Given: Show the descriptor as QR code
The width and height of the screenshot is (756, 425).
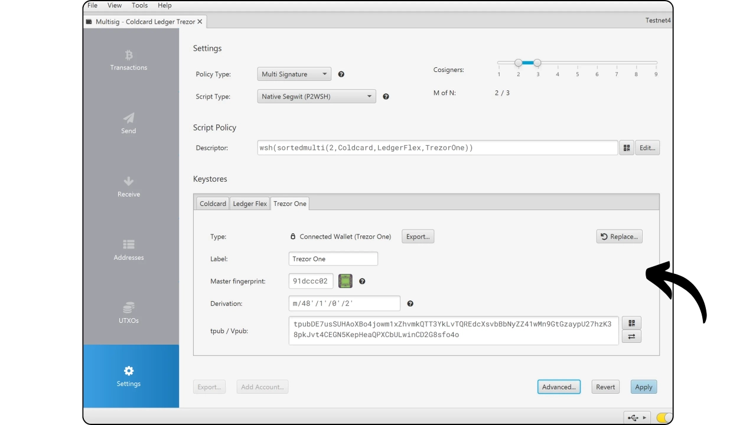Looking at the screenshot, I should (626, 148).
